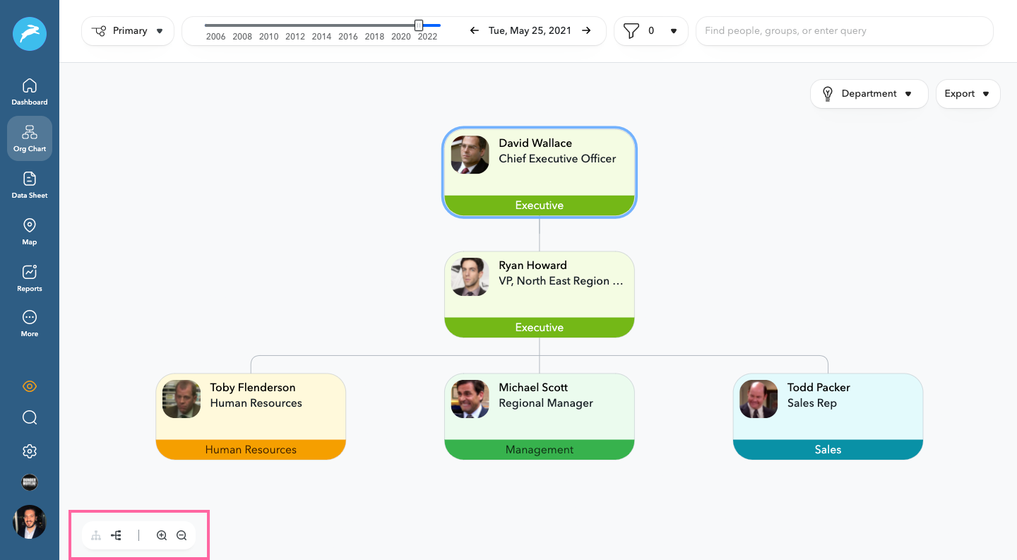Open the Dashboard from the sidebar
Screen dimensions: 1017x560
pyautogui.click(x=29, y=90)
